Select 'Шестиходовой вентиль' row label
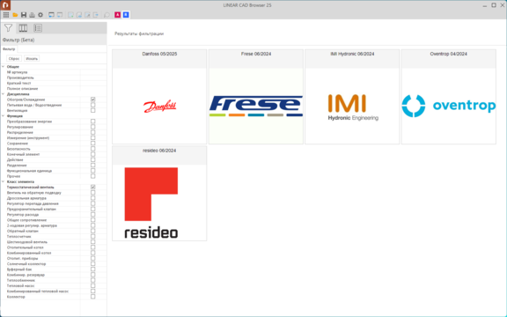This screenshot has height=317, width=507. [27, 242]
